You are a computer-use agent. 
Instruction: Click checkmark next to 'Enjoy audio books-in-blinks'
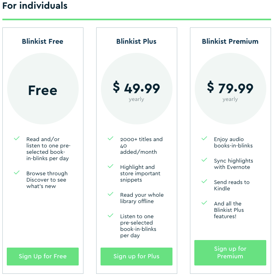click(x=204, y=138)
